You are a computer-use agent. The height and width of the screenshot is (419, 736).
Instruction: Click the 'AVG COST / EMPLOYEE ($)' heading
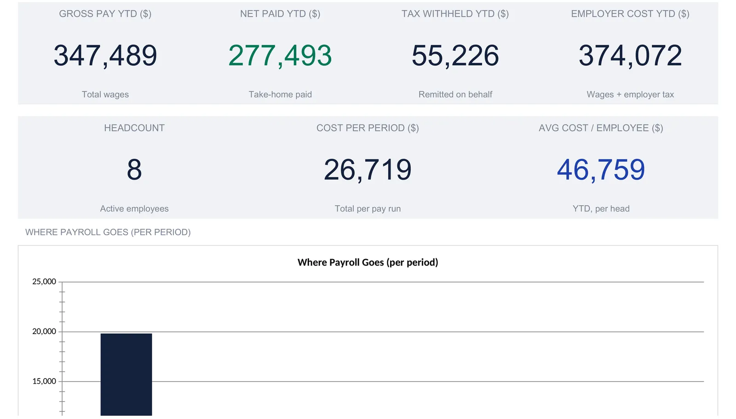point(601,128)
